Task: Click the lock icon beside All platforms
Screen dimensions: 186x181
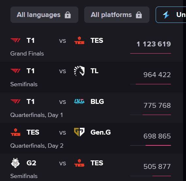Action: coord(139,15)
